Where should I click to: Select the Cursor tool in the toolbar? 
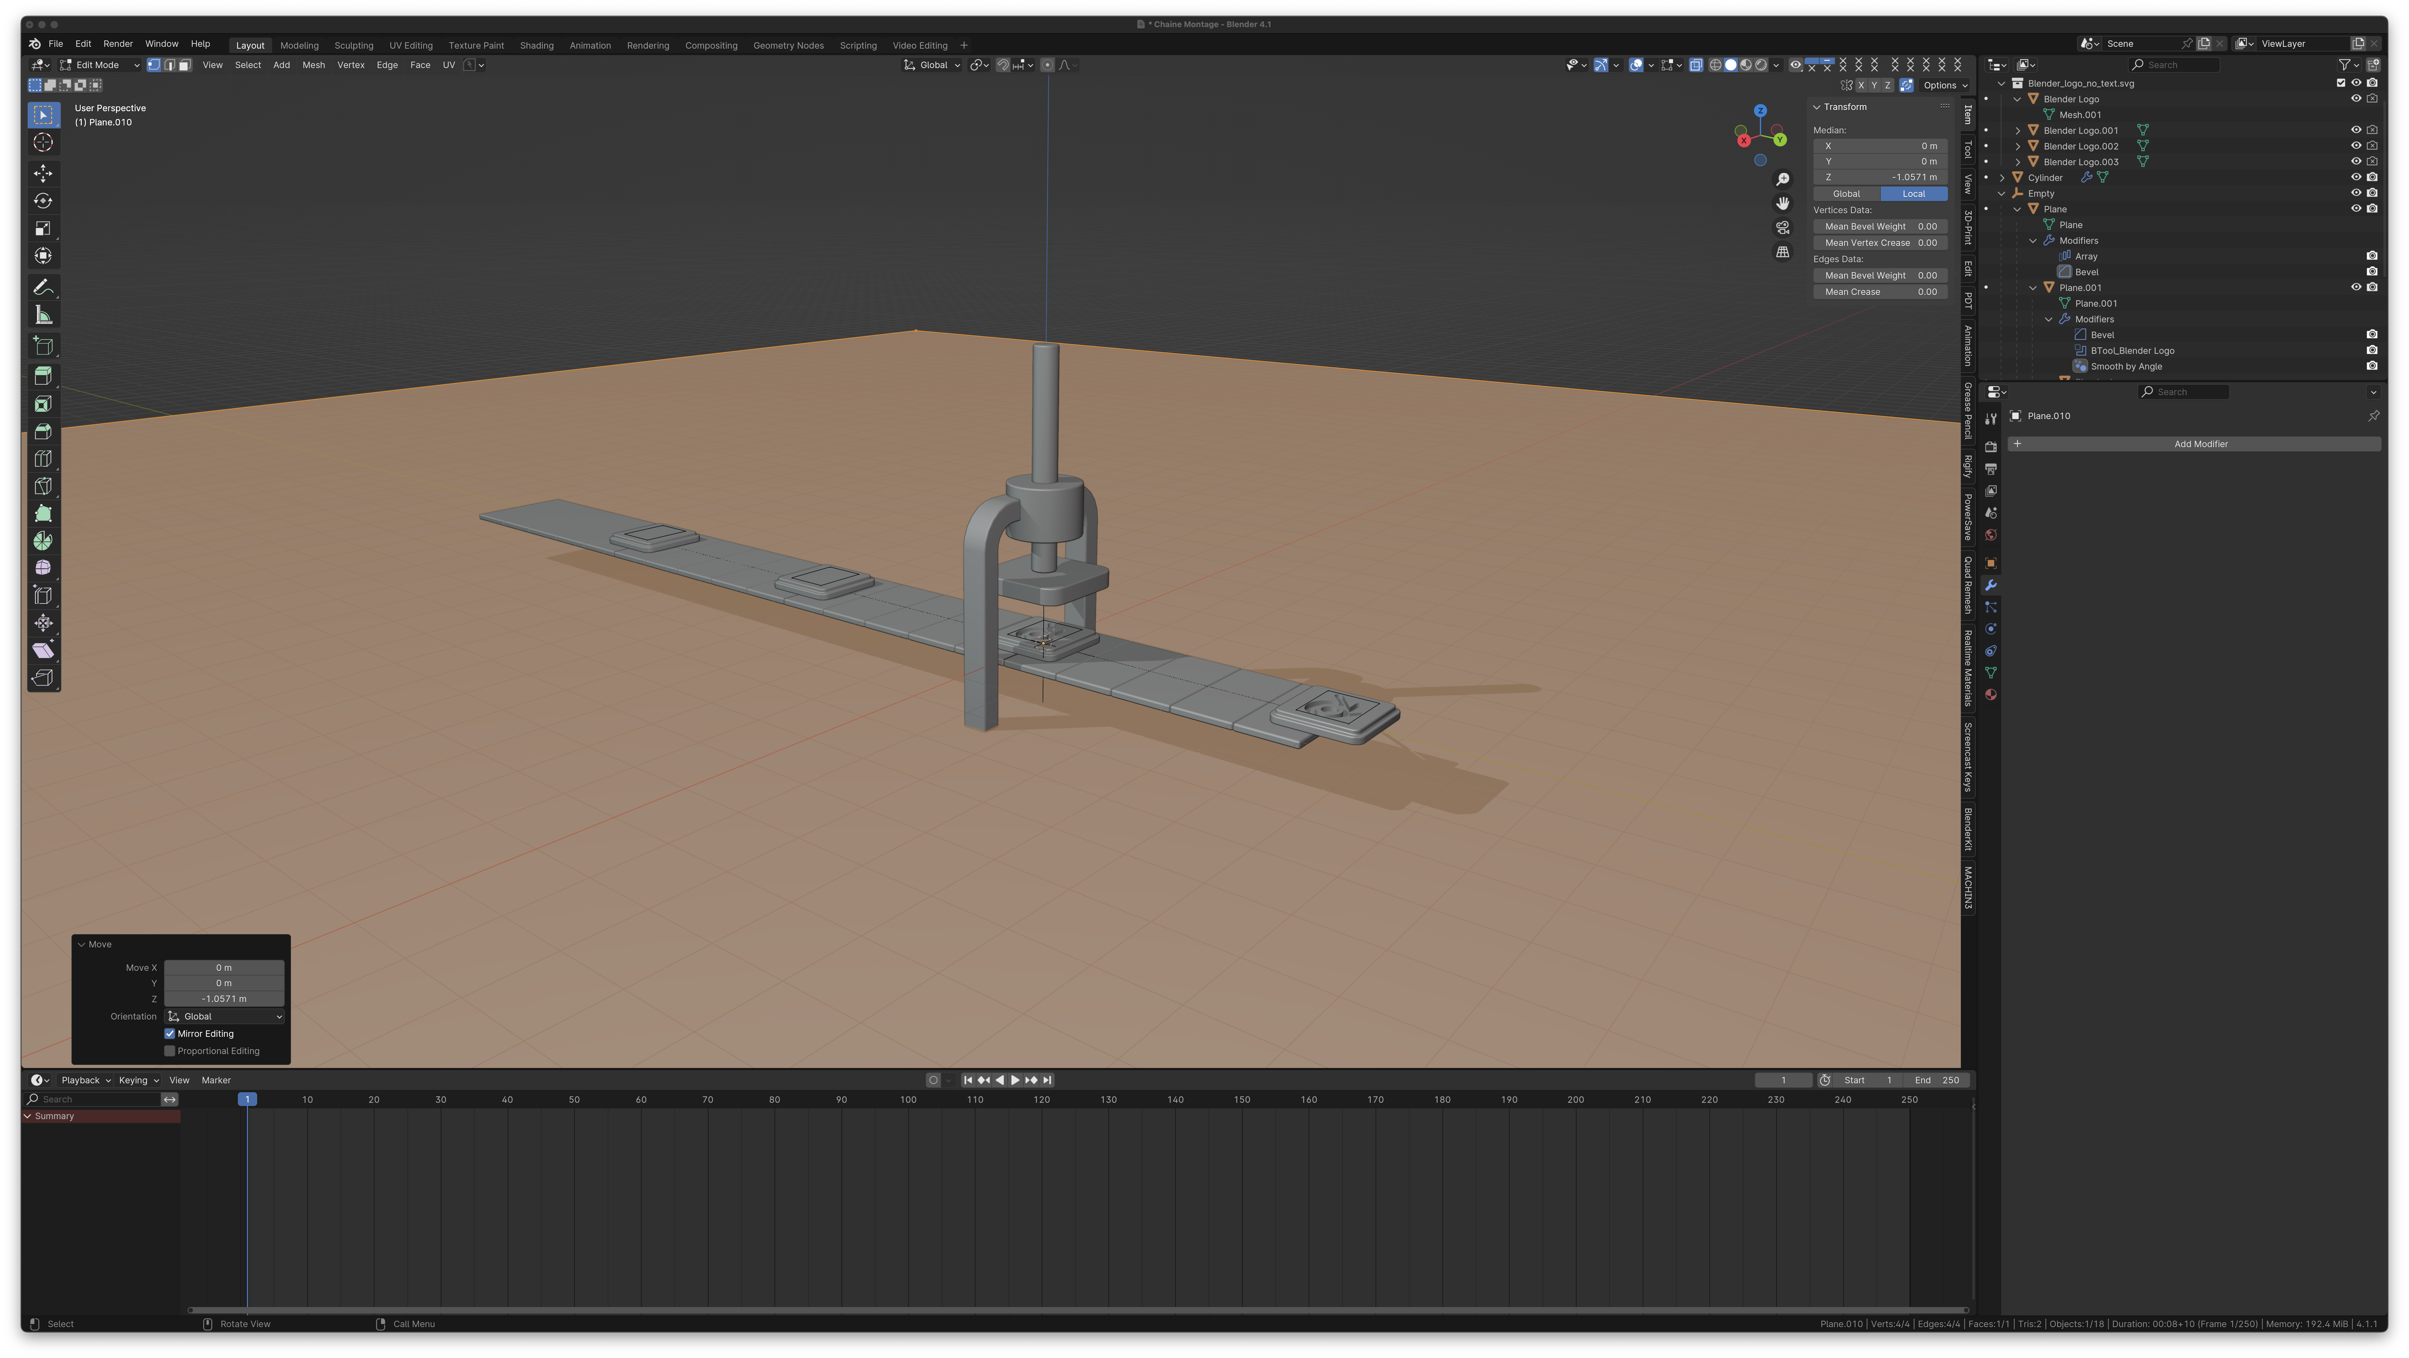pos(43,142)
